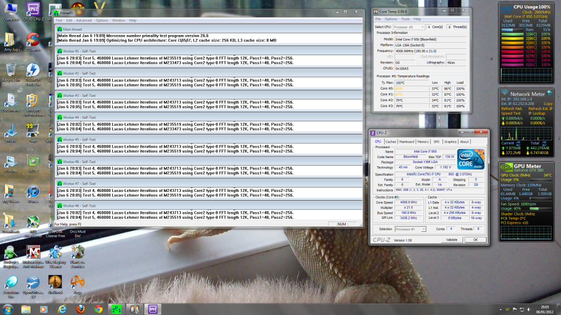Click the Copy icon in Network Meter
561x315 pixels.
tap(548, 104)
